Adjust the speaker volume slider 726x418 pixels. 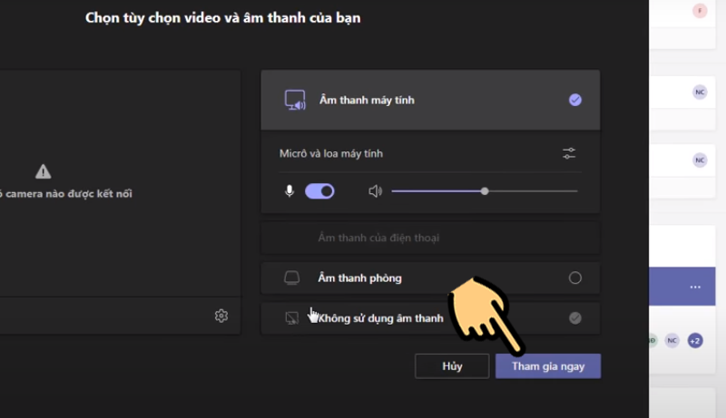tap(485, 191)
